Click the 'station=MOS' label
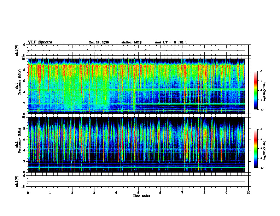The height and width of the screenshot is (216, 280). tap(132, 42)
